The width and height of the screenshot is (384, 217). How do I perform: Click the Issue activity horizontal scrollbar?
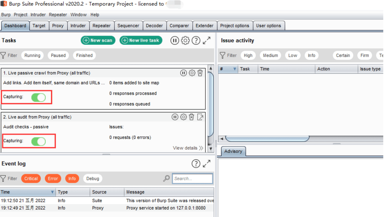click(x=267, y=138)
